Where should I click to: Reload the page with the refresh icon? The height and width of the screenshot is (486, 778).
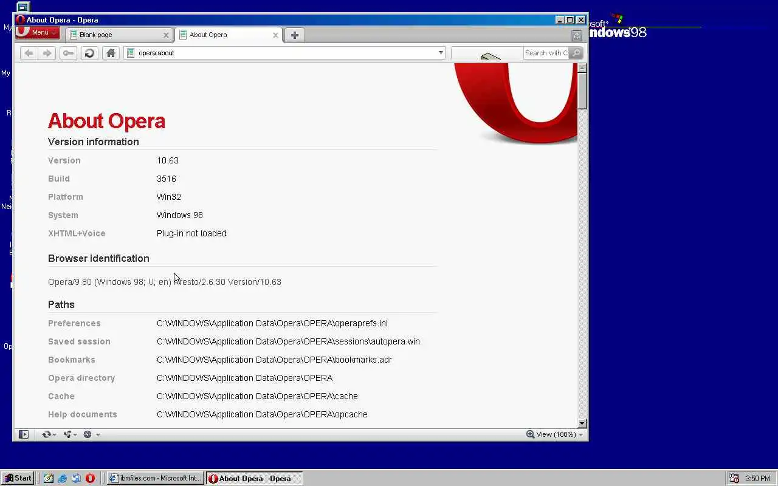pos(89,53)
